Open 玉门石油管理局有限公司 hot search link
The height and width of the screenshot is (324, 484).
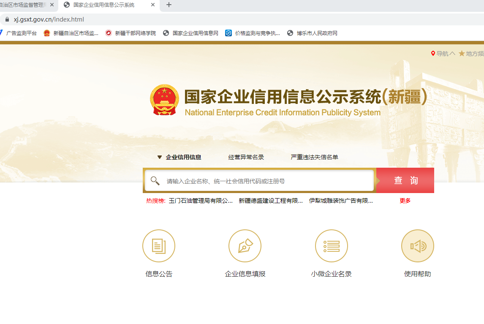coord(201,201)
